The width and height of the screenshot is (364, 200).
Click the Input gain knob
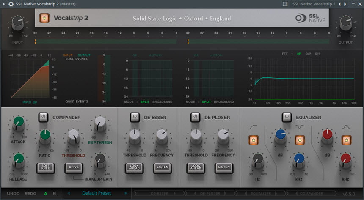coord(18,22)
